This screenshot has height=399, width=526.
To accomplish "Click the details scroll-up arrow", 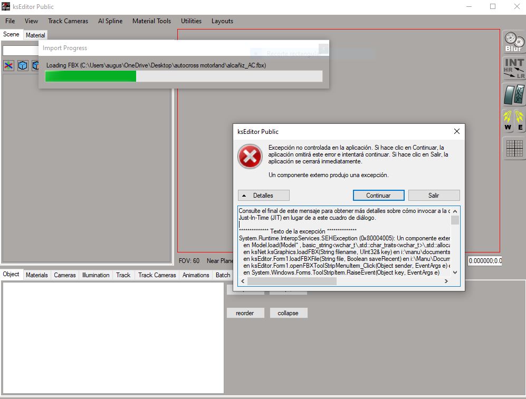I will point(455,211).
